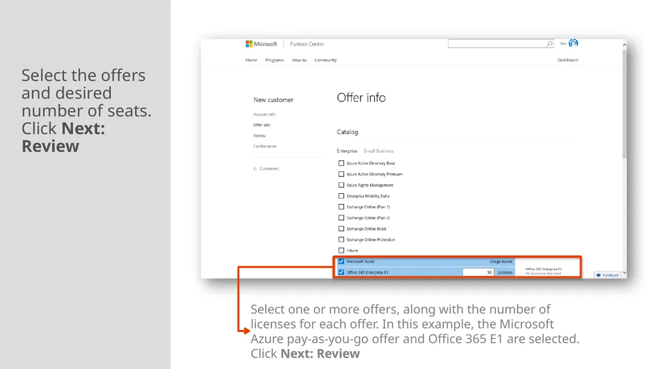Click the scrollbar down arrow
Viewport: 657px width, 369px height.
[x=624, y=273]
